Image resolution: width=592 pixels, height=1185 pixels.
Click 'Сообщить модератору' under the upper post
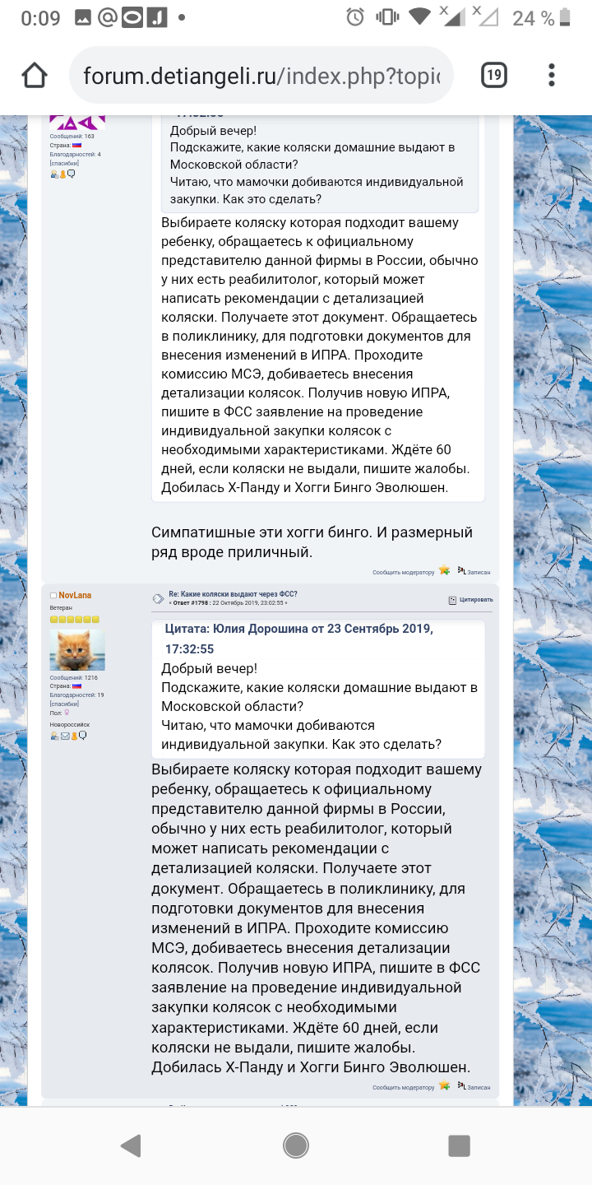tap(403, 572)
